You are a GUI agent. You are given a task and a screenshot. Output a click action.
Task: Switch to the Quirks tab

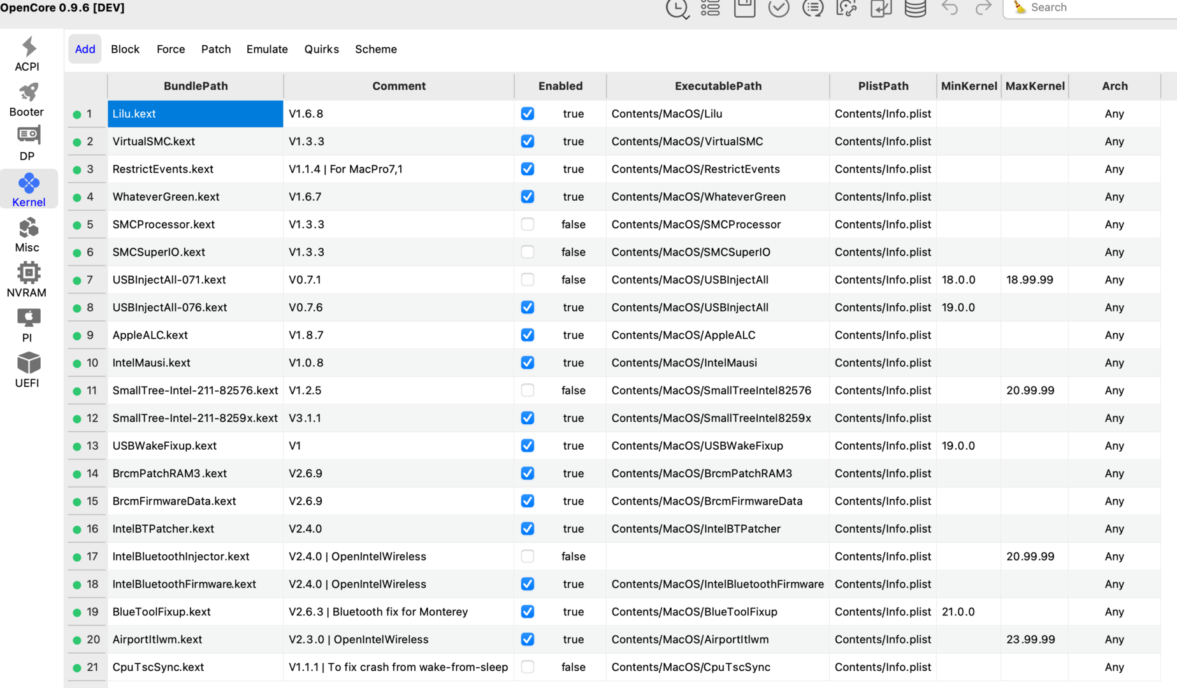(321, 49)
